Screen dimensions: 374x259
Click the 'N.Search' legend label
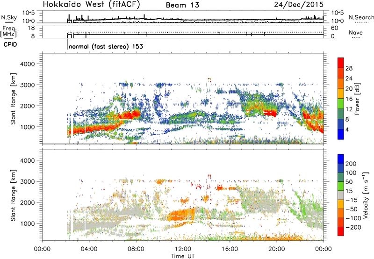(361, 17)
